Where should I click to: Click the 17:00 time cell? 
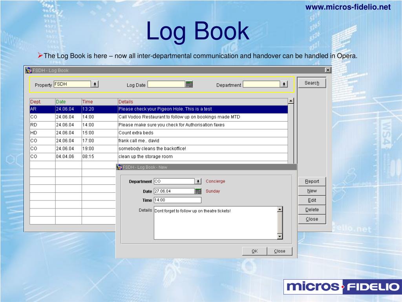coord(100,141)
